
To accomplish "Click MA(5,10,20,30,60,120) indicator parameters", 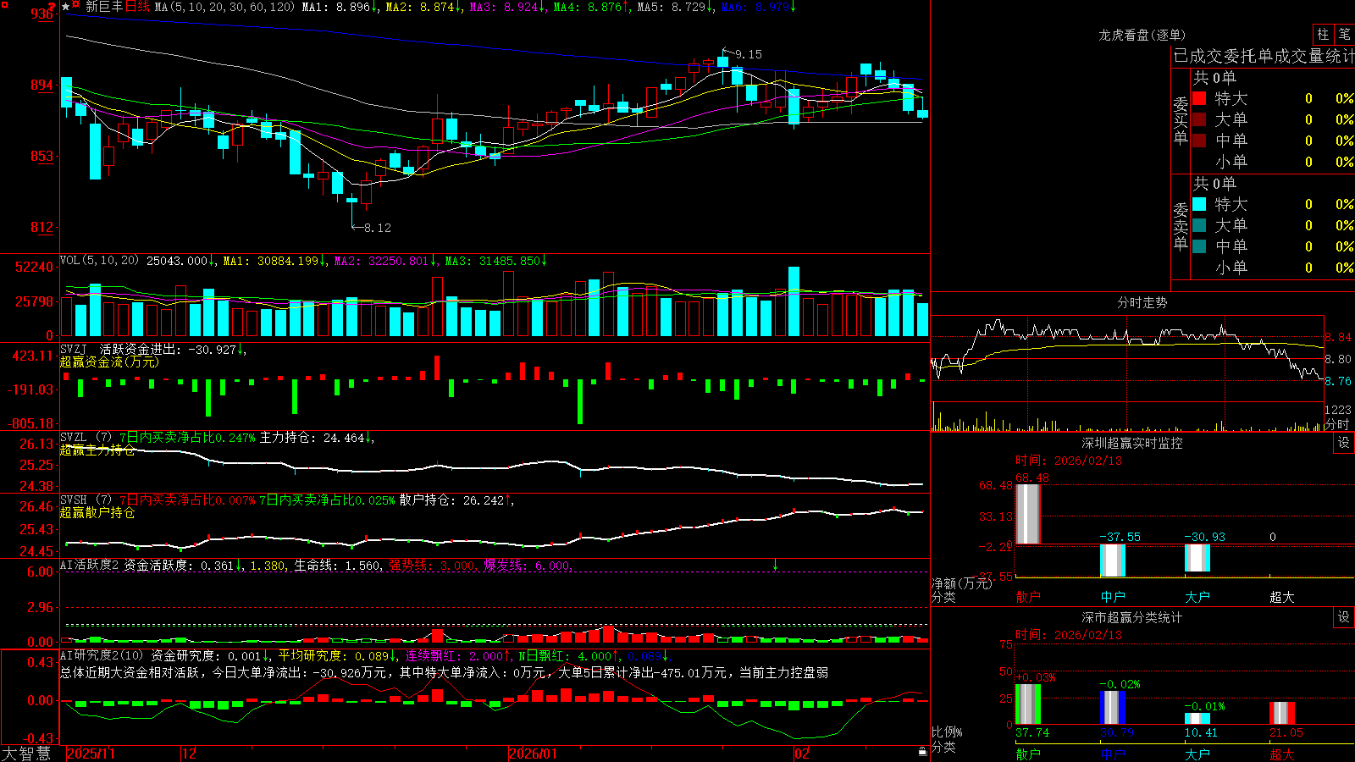I will 224,7.
